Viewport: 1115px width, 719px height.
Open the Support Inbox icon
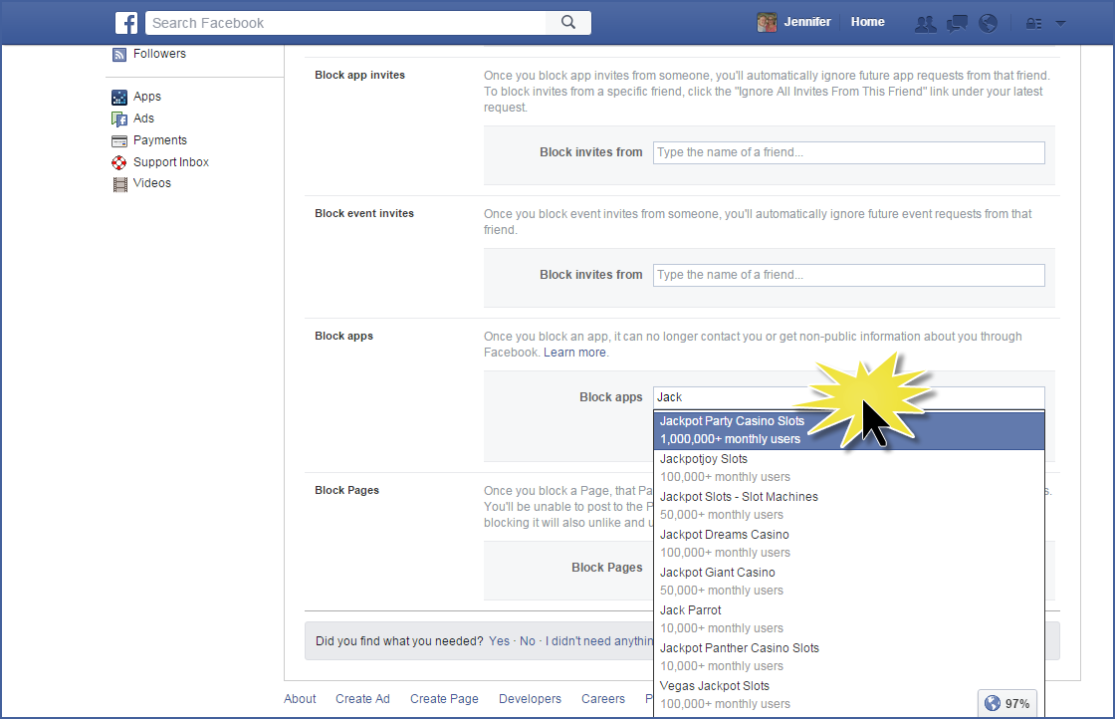(119, 161)
